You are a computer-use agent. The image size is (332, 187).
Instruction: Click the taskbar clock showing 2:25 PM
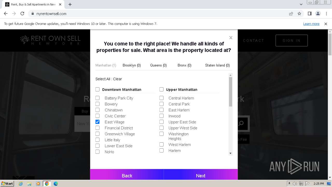(x=319, y=184)
